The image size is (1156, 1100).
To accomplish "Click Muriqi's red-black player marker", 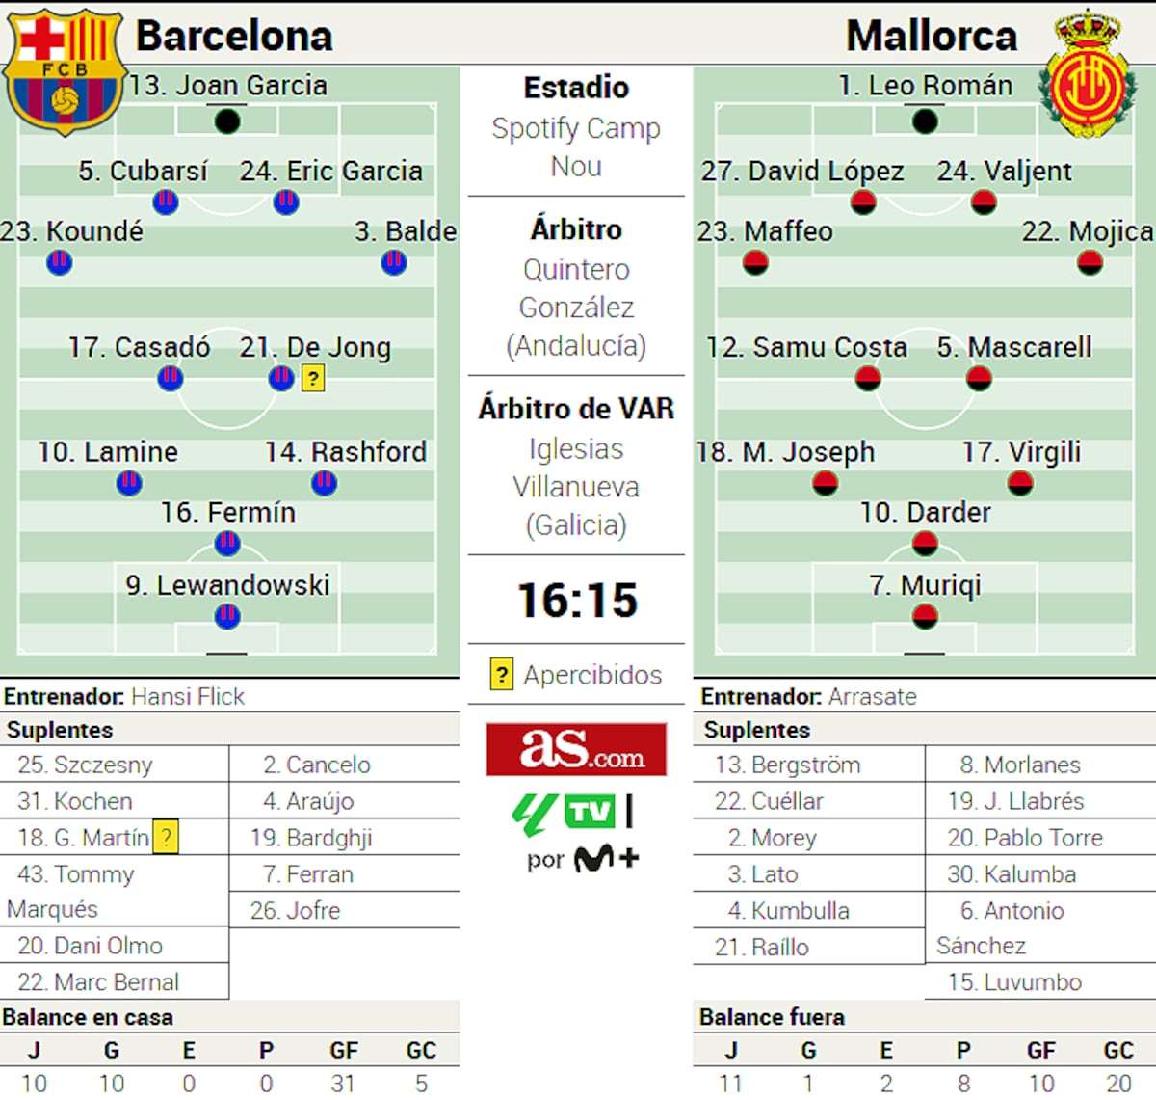I will click(925, 616).
